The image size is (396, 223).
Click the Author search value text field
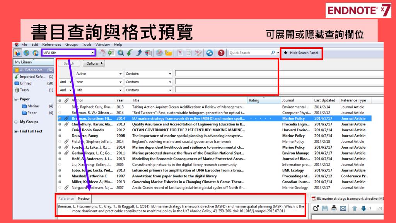point(279,74)
